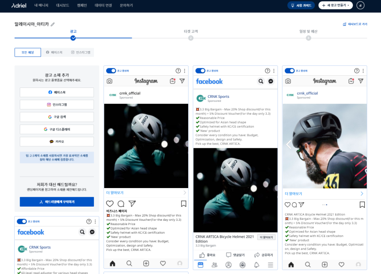
Task: Open 문의하기 menu item
Action: click(x=126, y=6)
